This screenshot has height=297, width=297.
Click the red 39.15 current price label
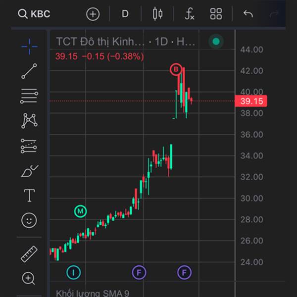[251, 101]
